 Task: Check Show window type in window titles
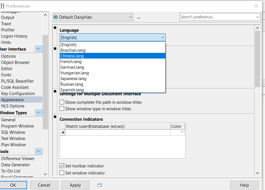click(x=62, y=108)
